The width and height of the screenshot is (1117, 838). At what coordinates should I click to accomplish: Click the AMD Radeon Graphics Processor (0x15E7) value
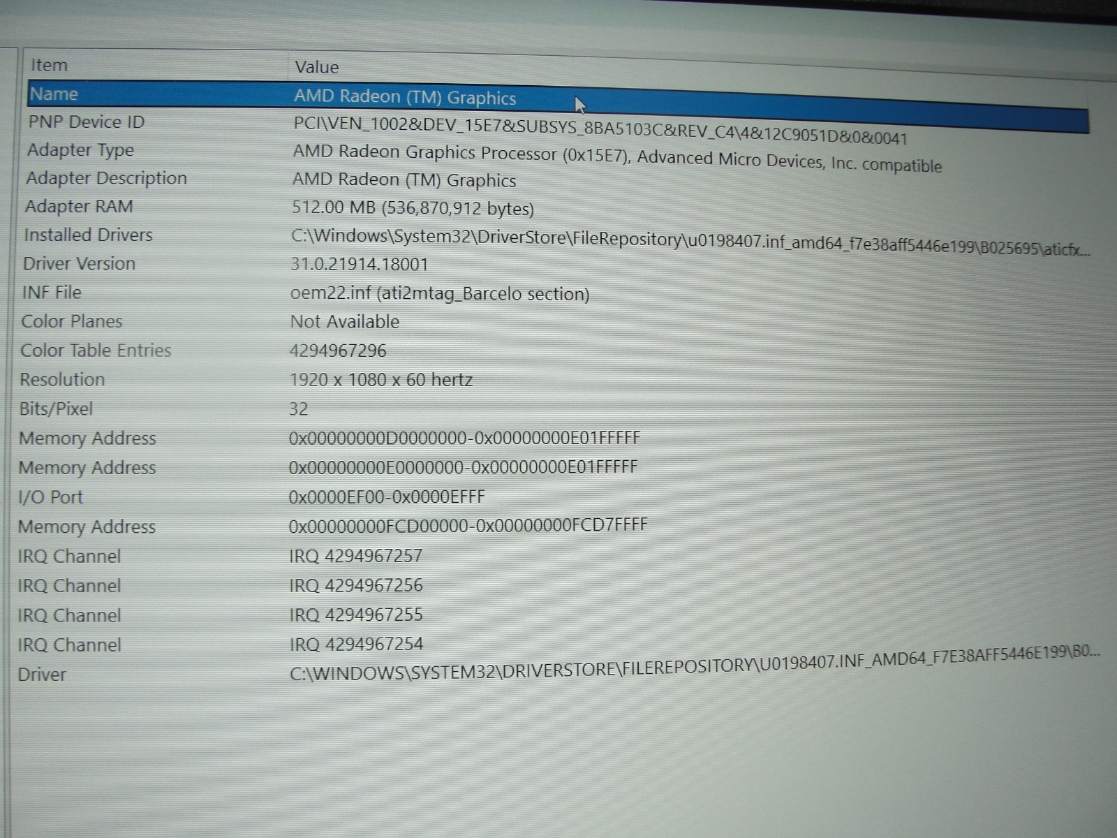pyautogui.click(x=617, y=159)
